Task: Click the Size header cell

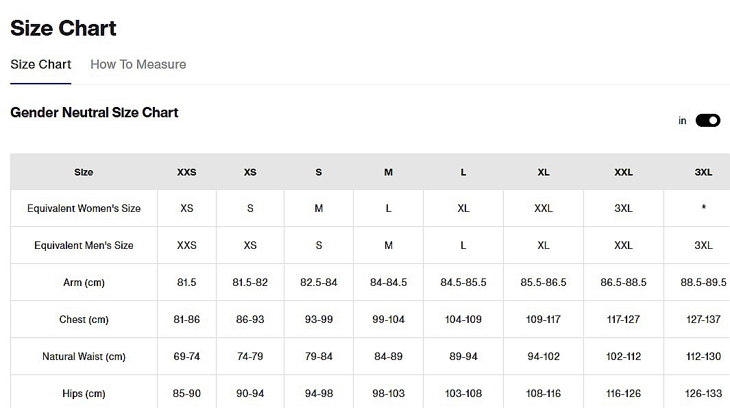Action: (84, 172)
